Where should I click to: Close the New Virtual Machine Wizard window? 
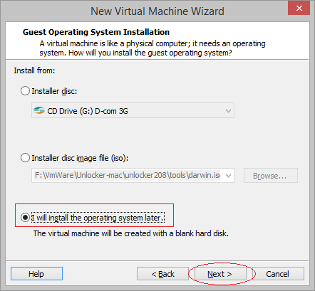(x=299, y=8)
